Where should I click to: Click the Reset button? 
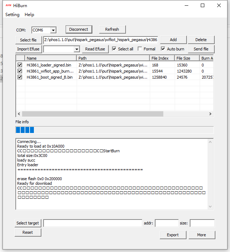28,232
